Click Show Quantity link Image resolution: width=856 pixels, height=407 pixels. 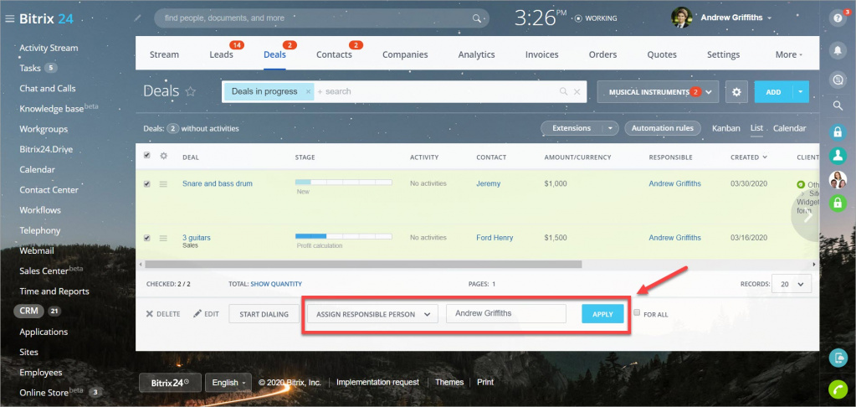(x=275, y=284)
